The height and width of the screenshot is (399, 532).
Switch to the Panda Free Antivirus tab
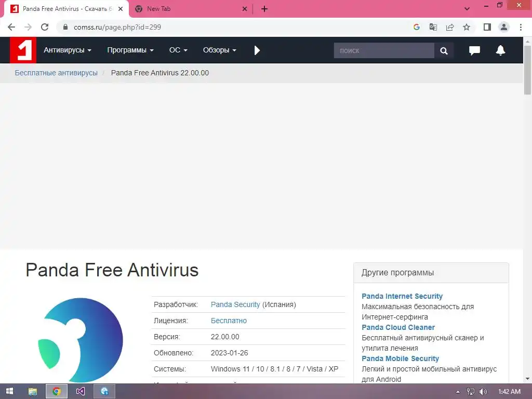point(66,9)
